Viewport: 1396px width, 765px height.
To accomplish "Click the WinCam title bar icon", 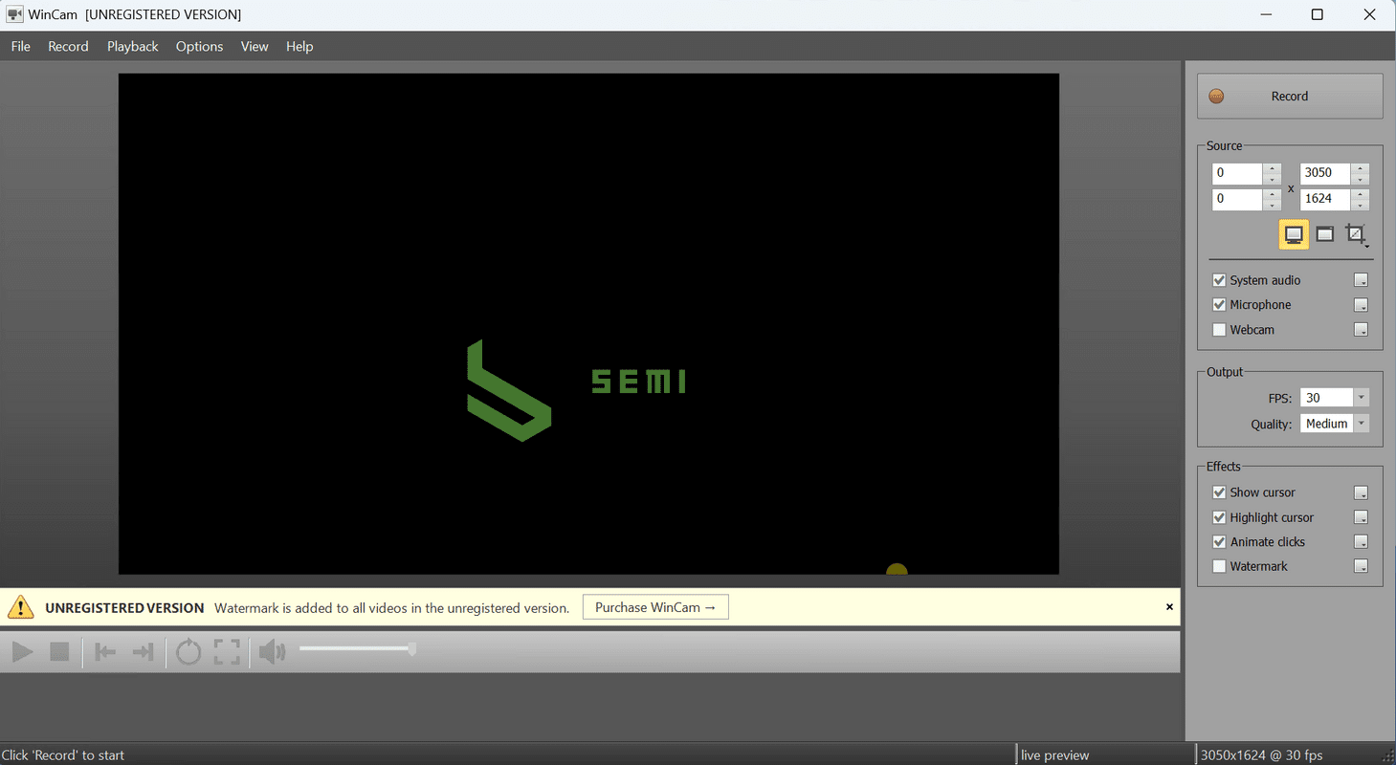I will pos(14,14).
